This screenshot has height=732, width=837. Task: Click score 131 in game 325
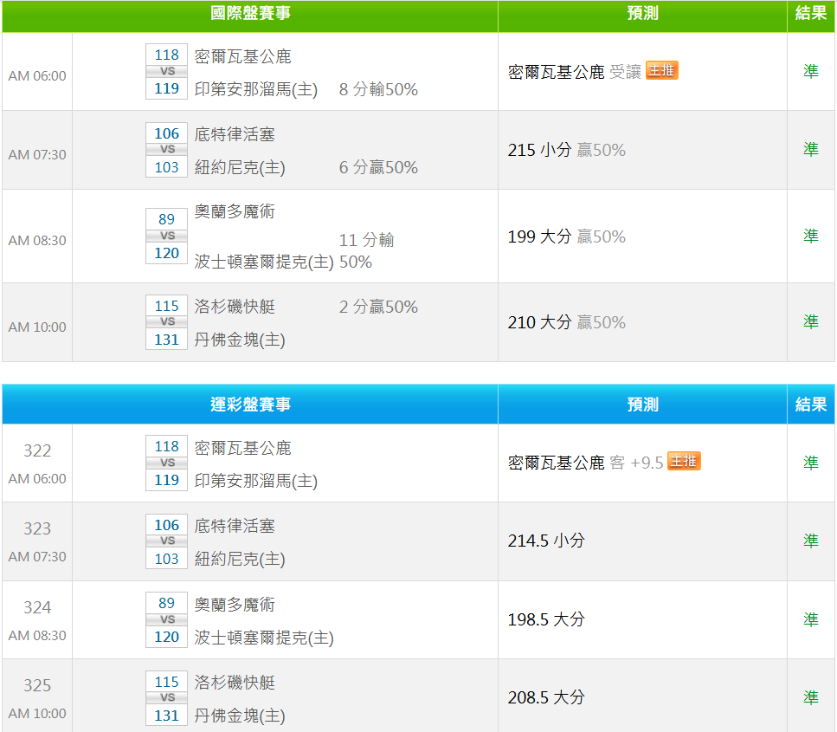166,716
